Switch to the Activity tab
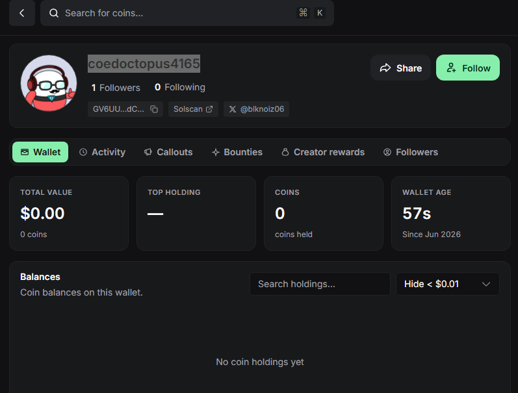This screenshot has width=518, height=393. (103, 152)
